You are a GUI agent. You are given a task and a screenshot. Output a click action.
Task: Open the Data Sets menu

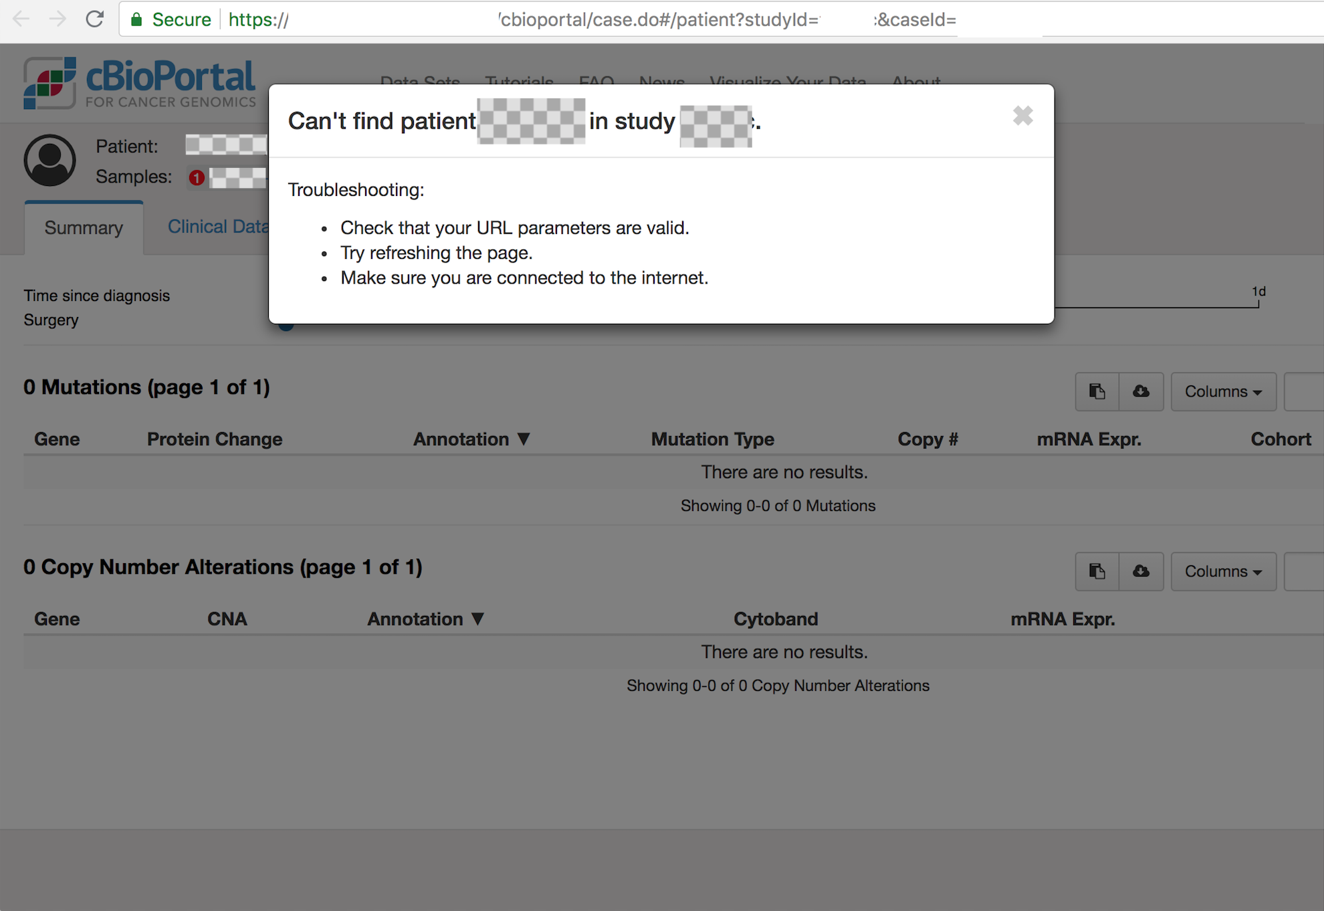(x=420, y=82)
